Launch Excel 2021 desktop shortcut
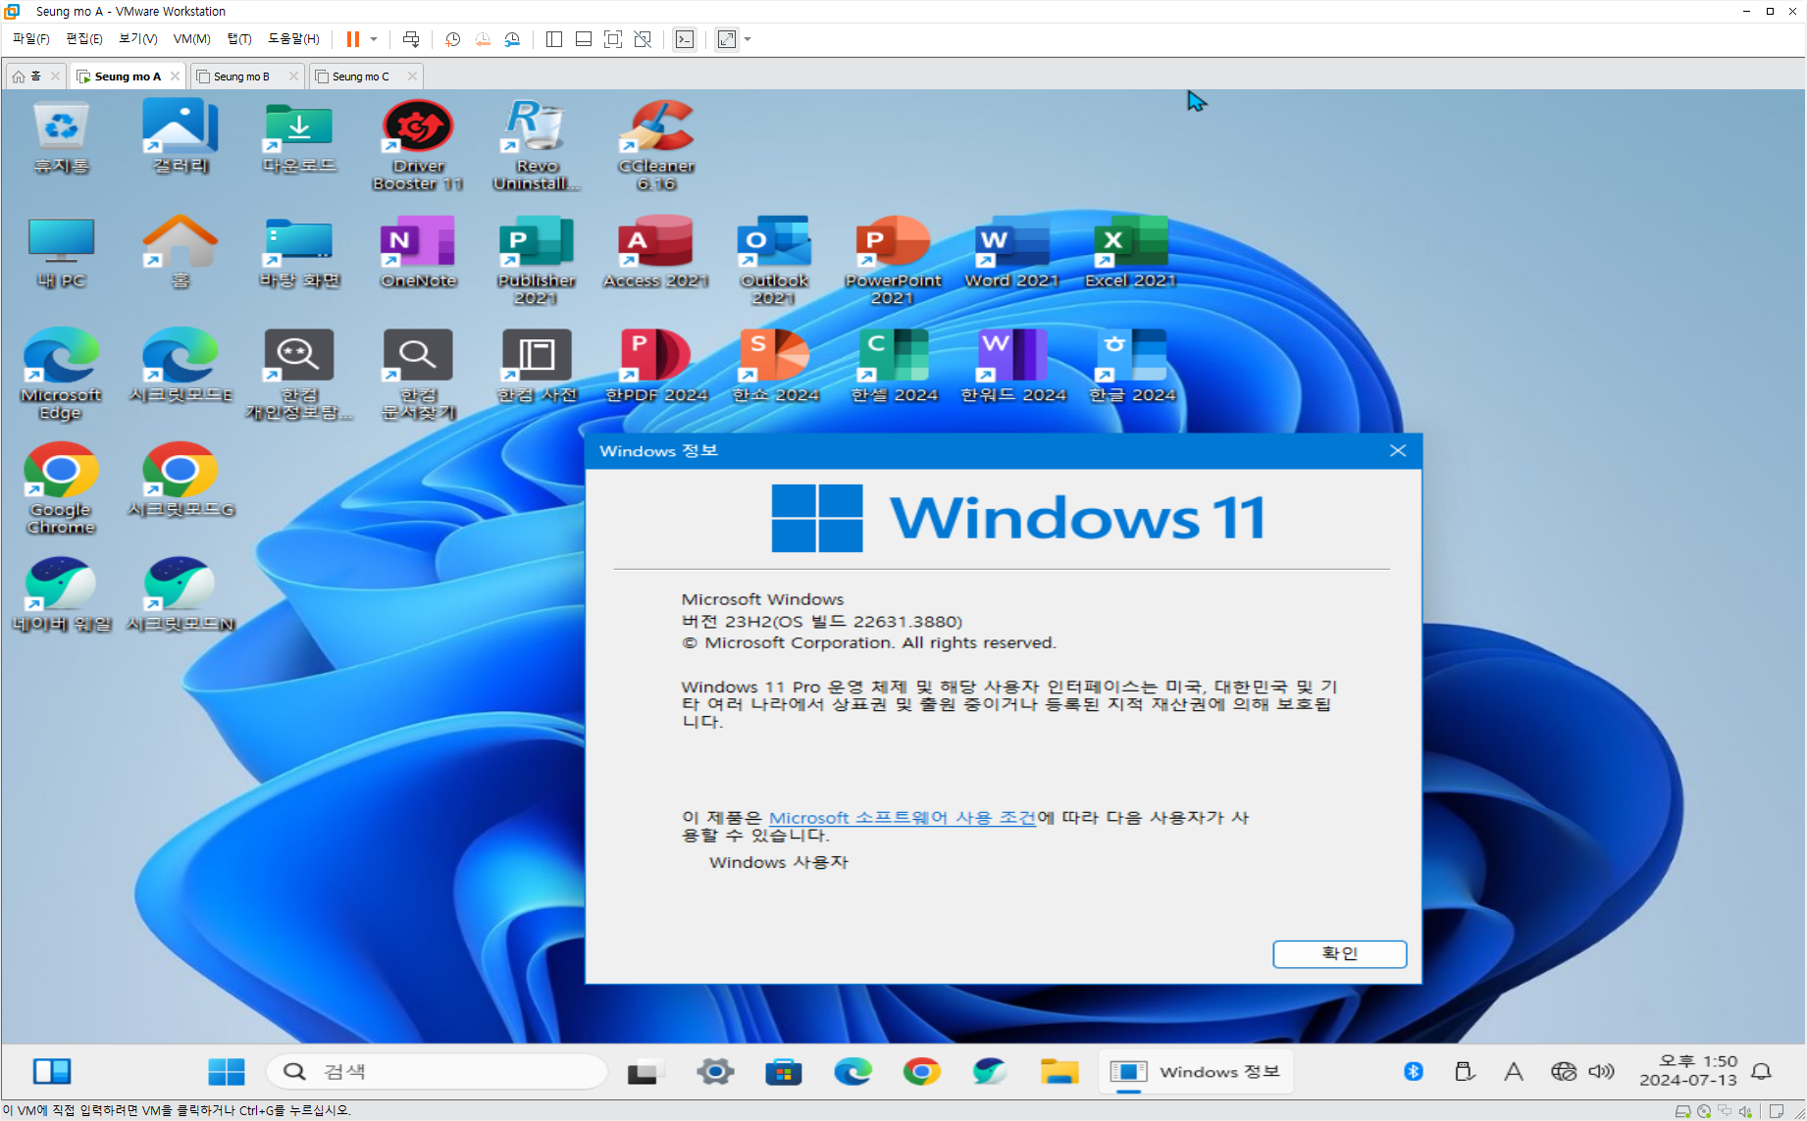This screenshot has height=1121, width=1807. 1131,252
